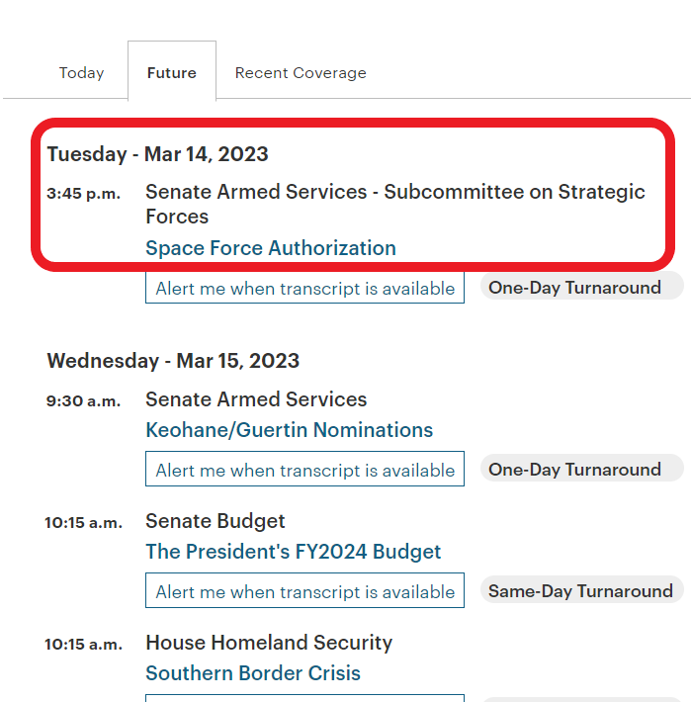This screenshot has height=702, width=691.
Task: Click One-Day Turnaround badge beside Space Force hearing
Action: tap(582, 288)
